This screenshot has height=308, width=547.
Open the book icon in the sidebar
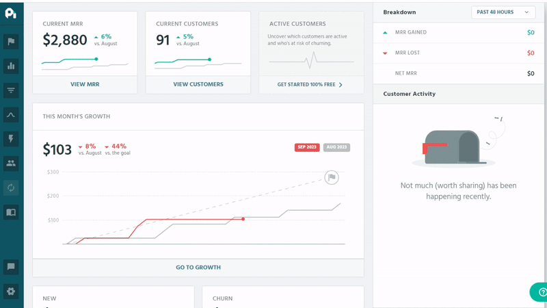point(11,211)
